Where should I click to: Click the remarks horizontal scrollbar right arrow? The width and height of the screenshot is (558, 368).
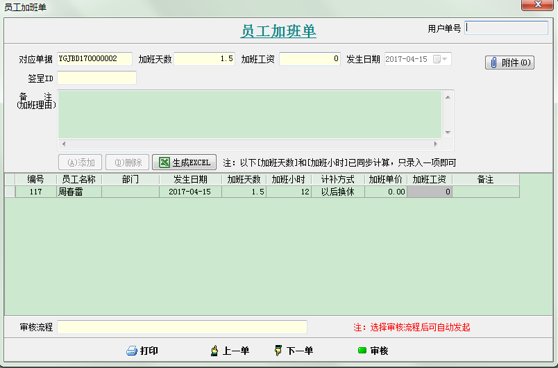pyautogui.click(x=436, y=144)
